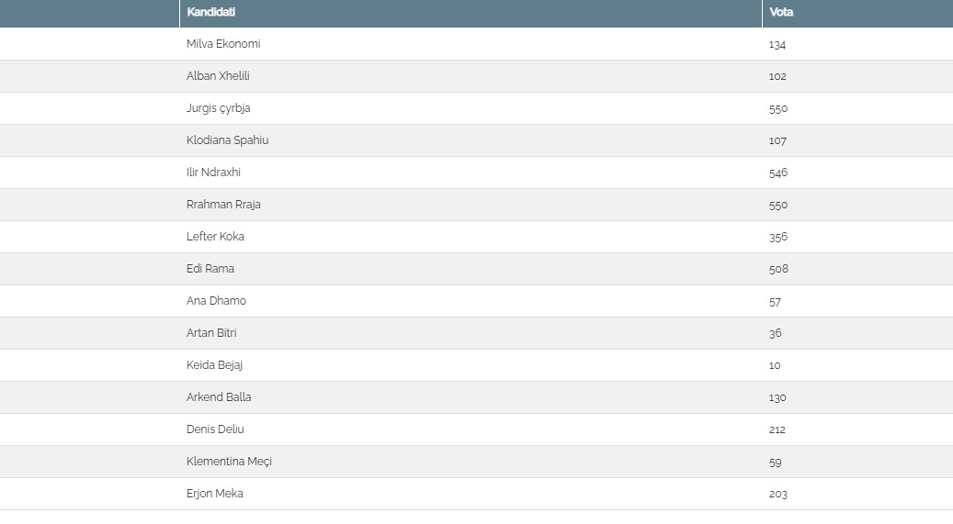Select candidate name Milva Ekonomi
The image size is (953, 524).
223,44
